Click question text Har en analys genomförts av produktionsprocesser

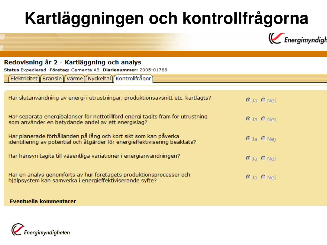click(99, 177)
